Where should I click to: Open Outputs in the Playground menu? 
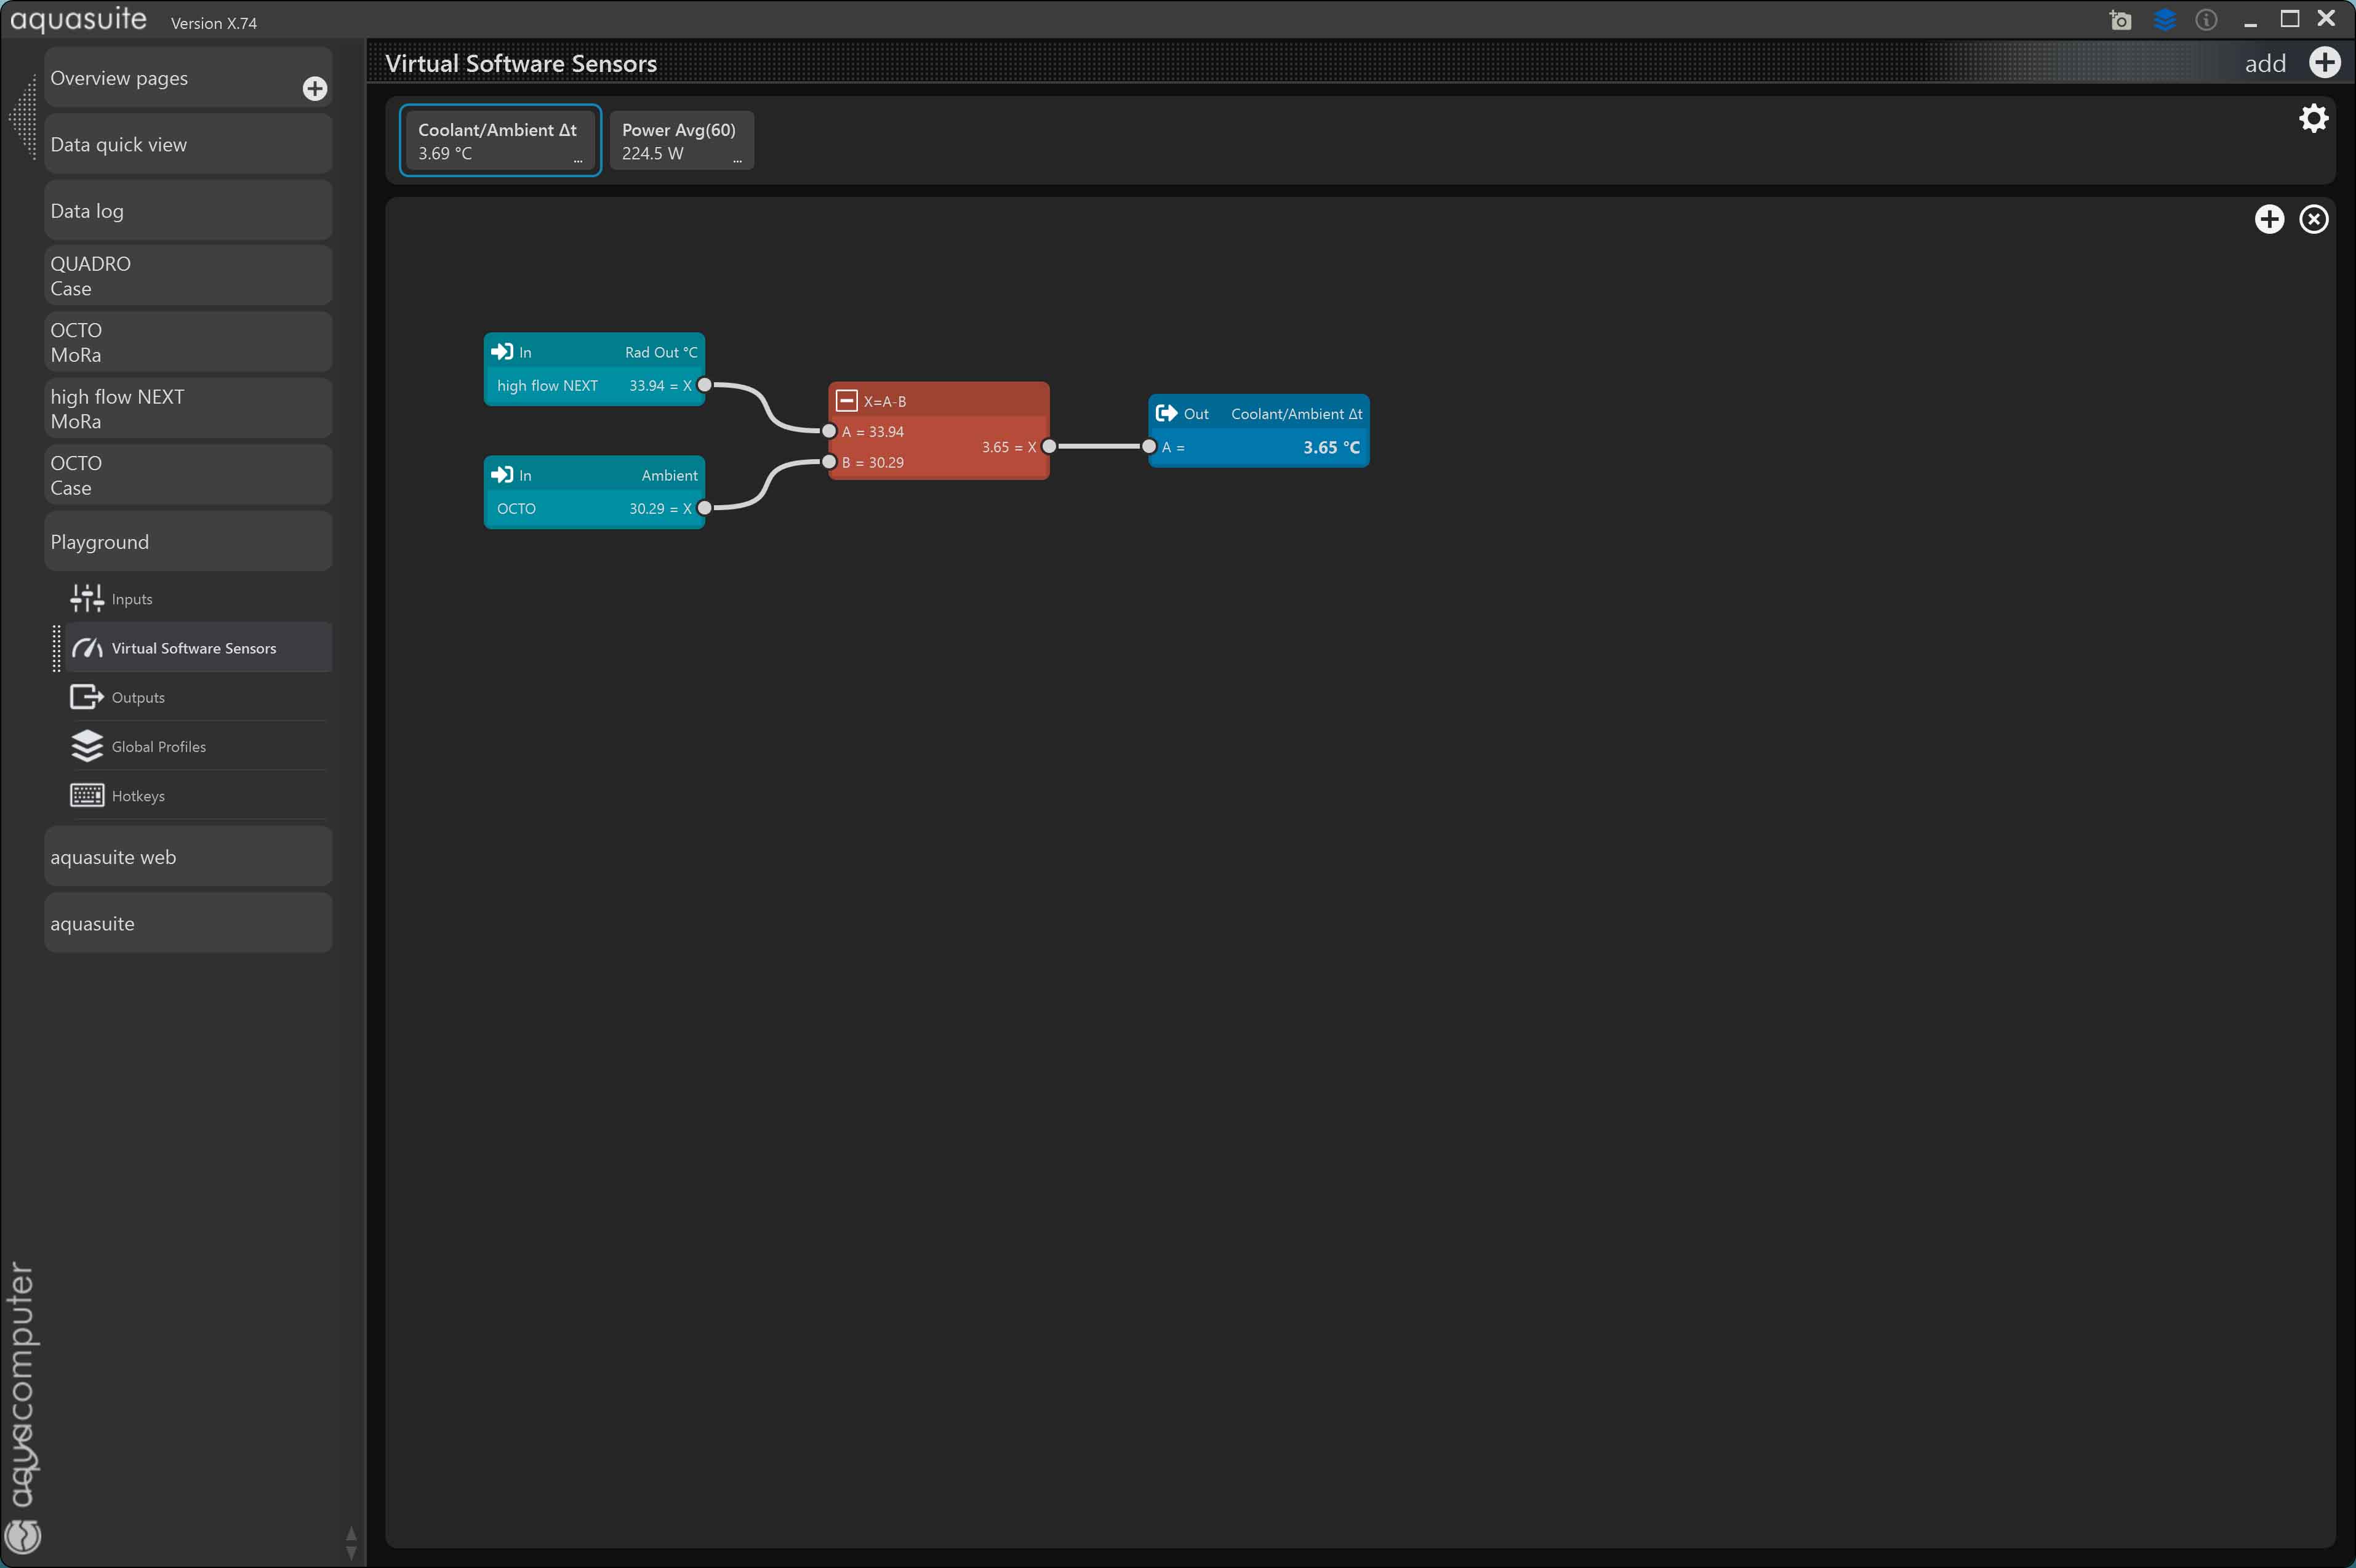pyautogui.click(x=138, y=697)
